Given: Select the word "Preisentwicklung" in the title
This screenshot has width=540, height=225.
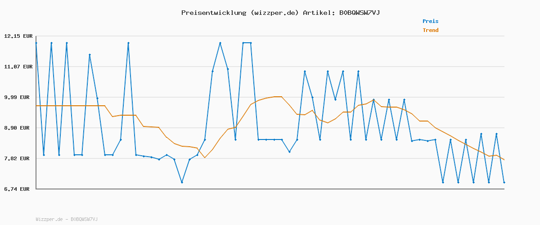Looking at the screenshot, I should coord(214,13).
